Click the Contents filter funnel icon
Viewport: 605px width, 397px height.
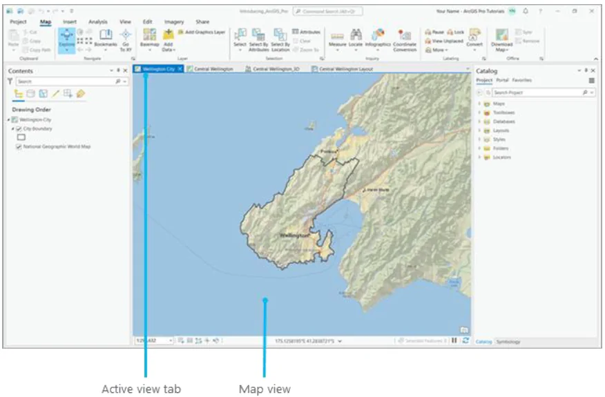pos(10,81)
